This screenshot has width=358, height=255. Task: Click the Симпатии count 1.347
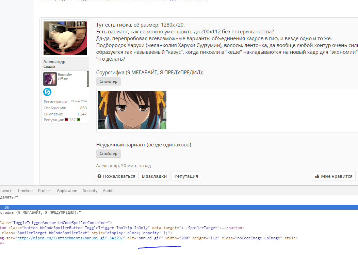point(82,114)
